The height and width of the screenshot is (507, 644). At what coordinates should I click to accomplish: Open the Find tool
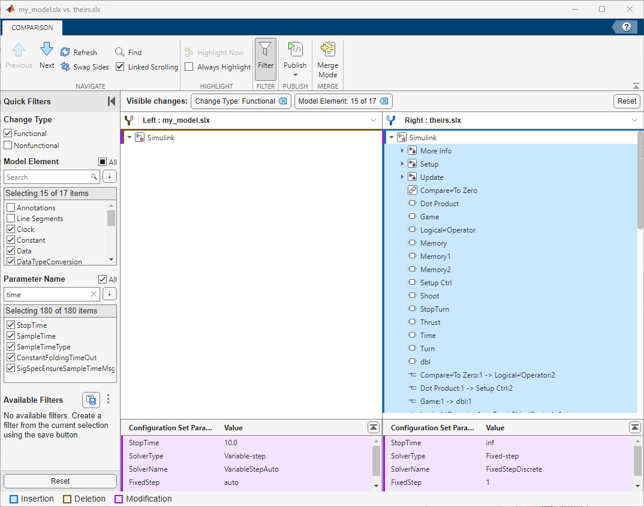(119, 52)
